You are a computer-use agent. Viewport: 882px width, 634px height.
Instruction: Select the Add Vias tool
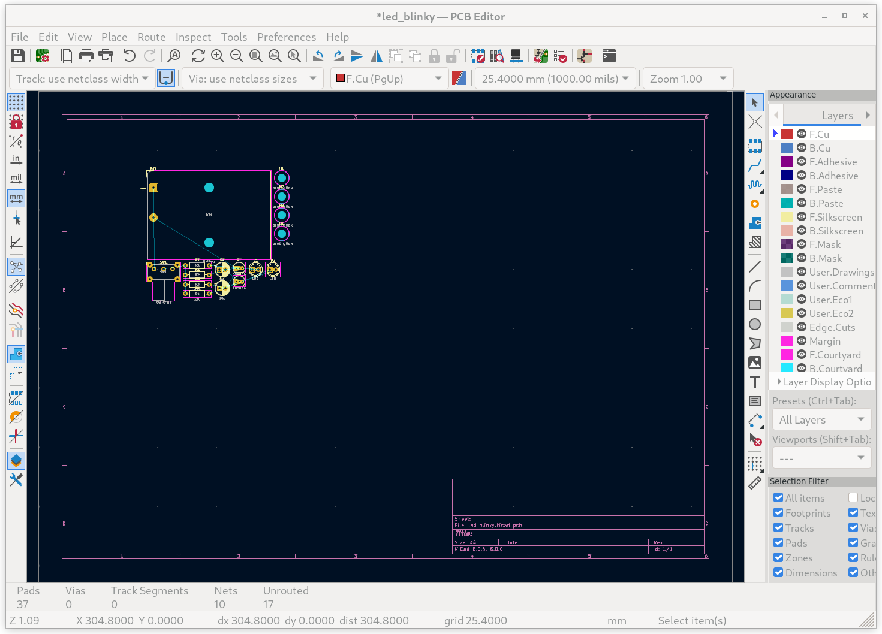coord(755,204)
